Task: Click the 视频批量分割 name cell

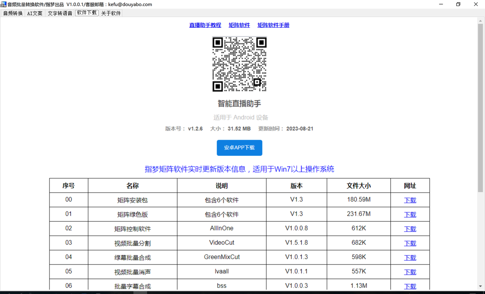Action: pos(133,243)
